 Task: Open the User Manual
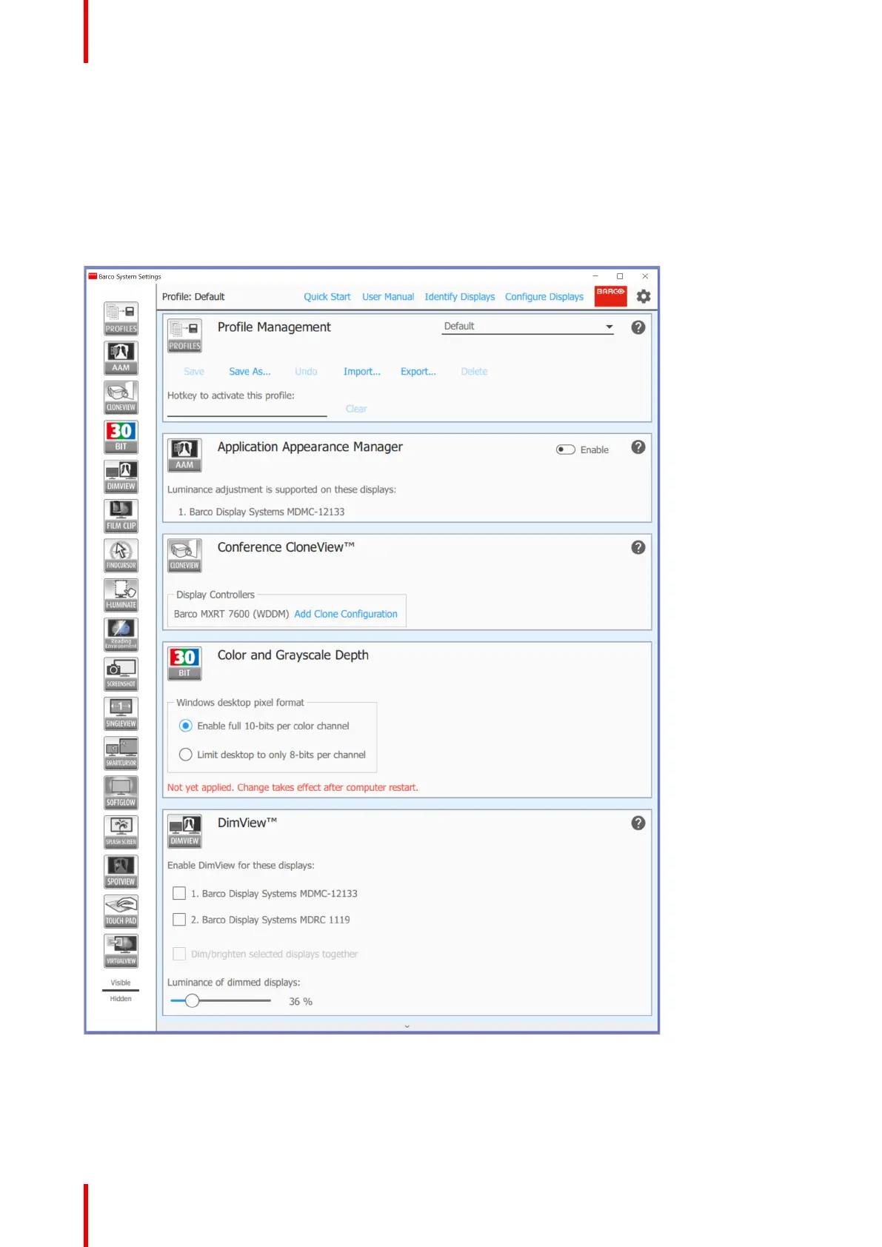coord(388,297)
